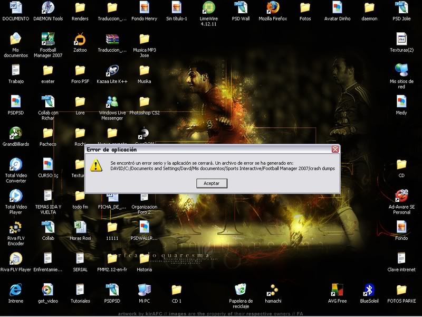This screenshot has height=317, width=422.
Task: Open the Historia folder
Action: pyautogui.click(x=144, y=258)
